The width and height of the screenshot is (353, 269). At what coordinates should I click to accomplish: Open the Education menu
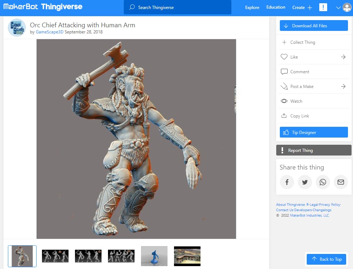[276, 7]
